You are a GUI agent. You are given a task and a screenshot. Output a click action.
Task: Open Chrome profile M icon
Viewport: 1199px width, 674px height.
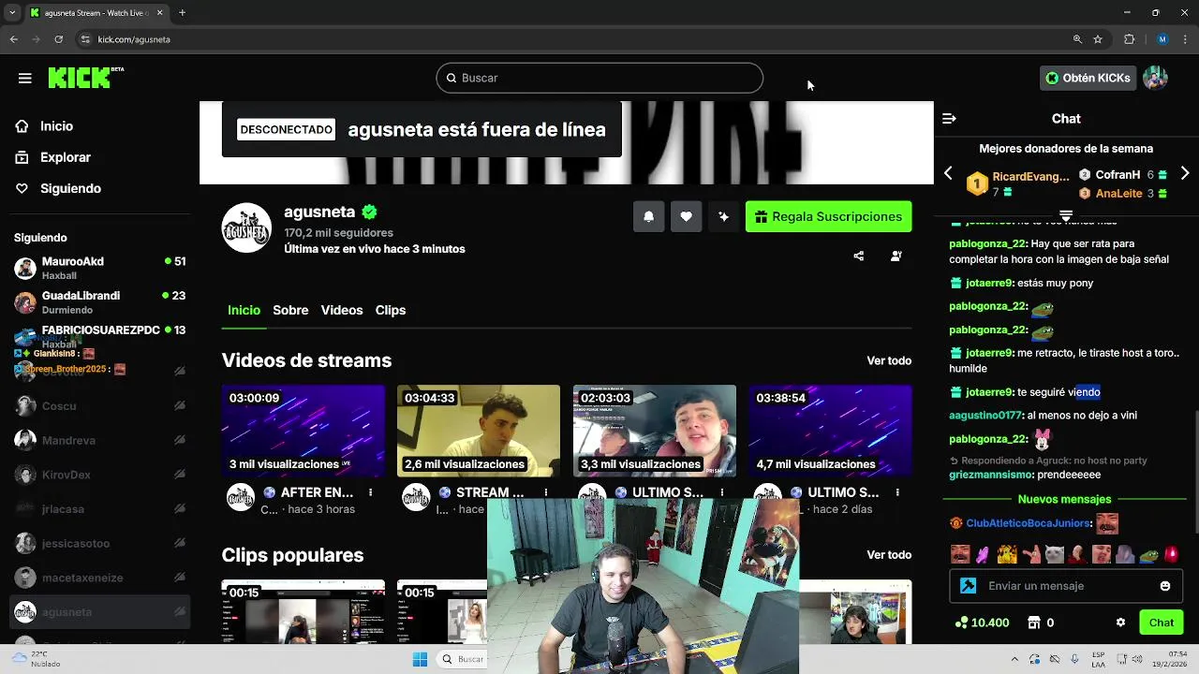tap(1162, 39)
